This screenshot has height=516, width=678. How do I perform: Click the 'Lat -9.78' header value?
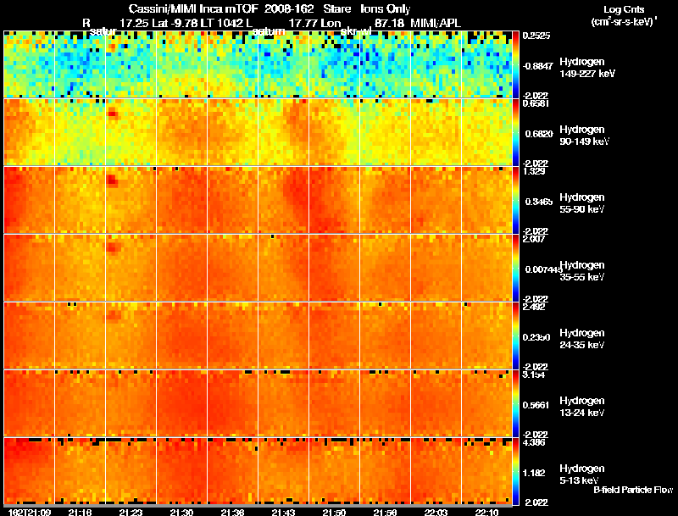point(176,23)
